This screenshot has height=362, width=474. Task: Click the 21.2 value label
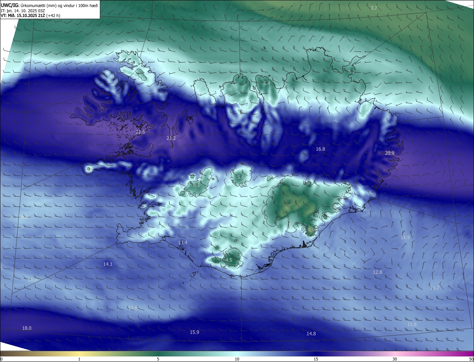point(171,138)
